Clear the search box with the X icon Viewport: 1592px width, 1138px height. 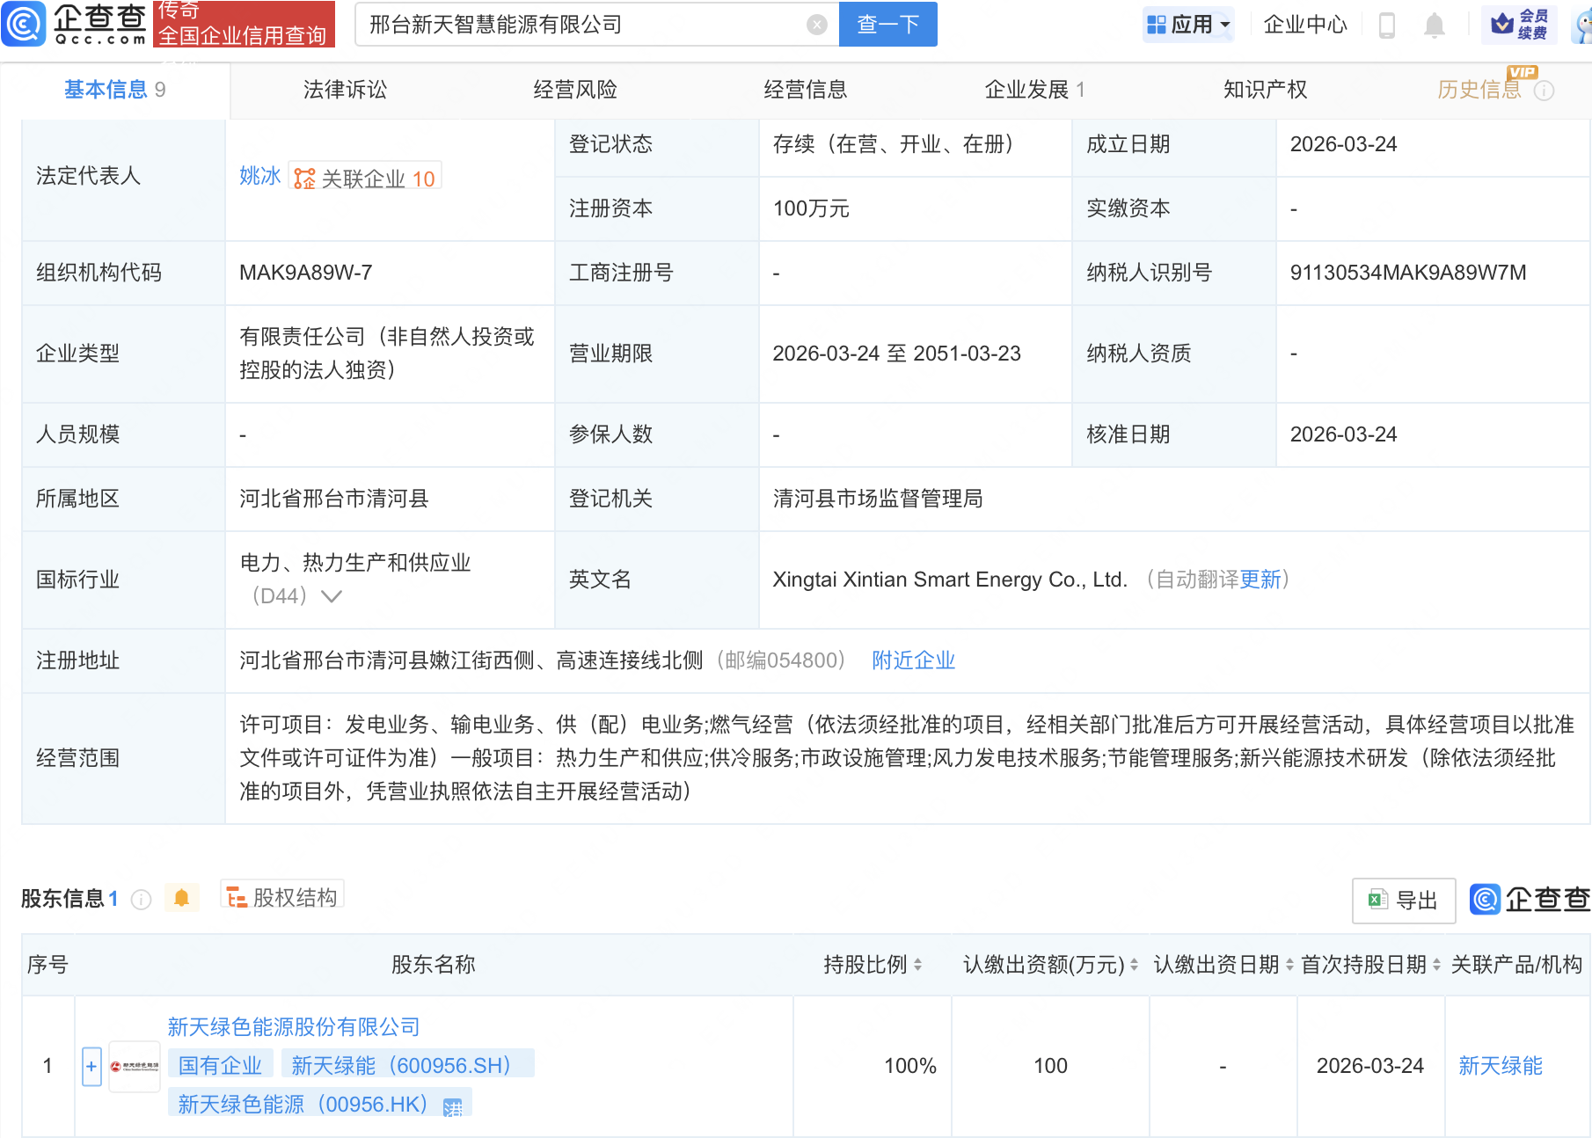pyautogui.click(x=816, y=25)
